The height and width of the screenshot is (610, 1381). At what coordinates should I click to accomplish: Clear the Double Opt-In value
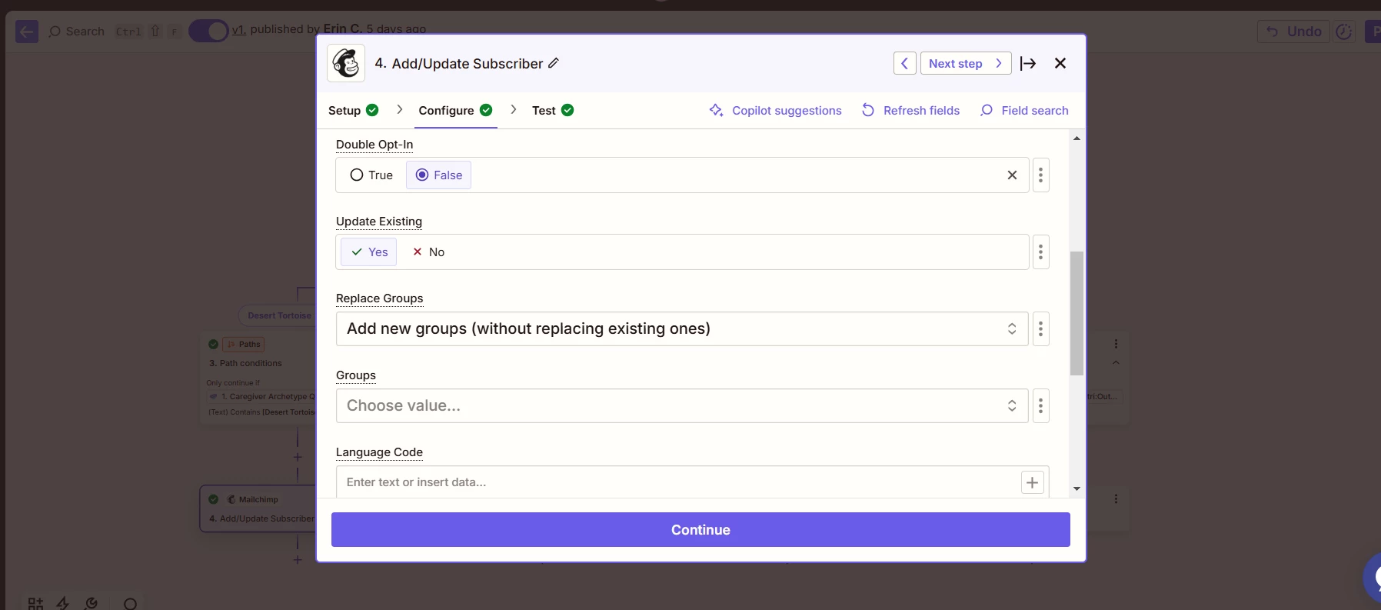tap(1012, 175)
